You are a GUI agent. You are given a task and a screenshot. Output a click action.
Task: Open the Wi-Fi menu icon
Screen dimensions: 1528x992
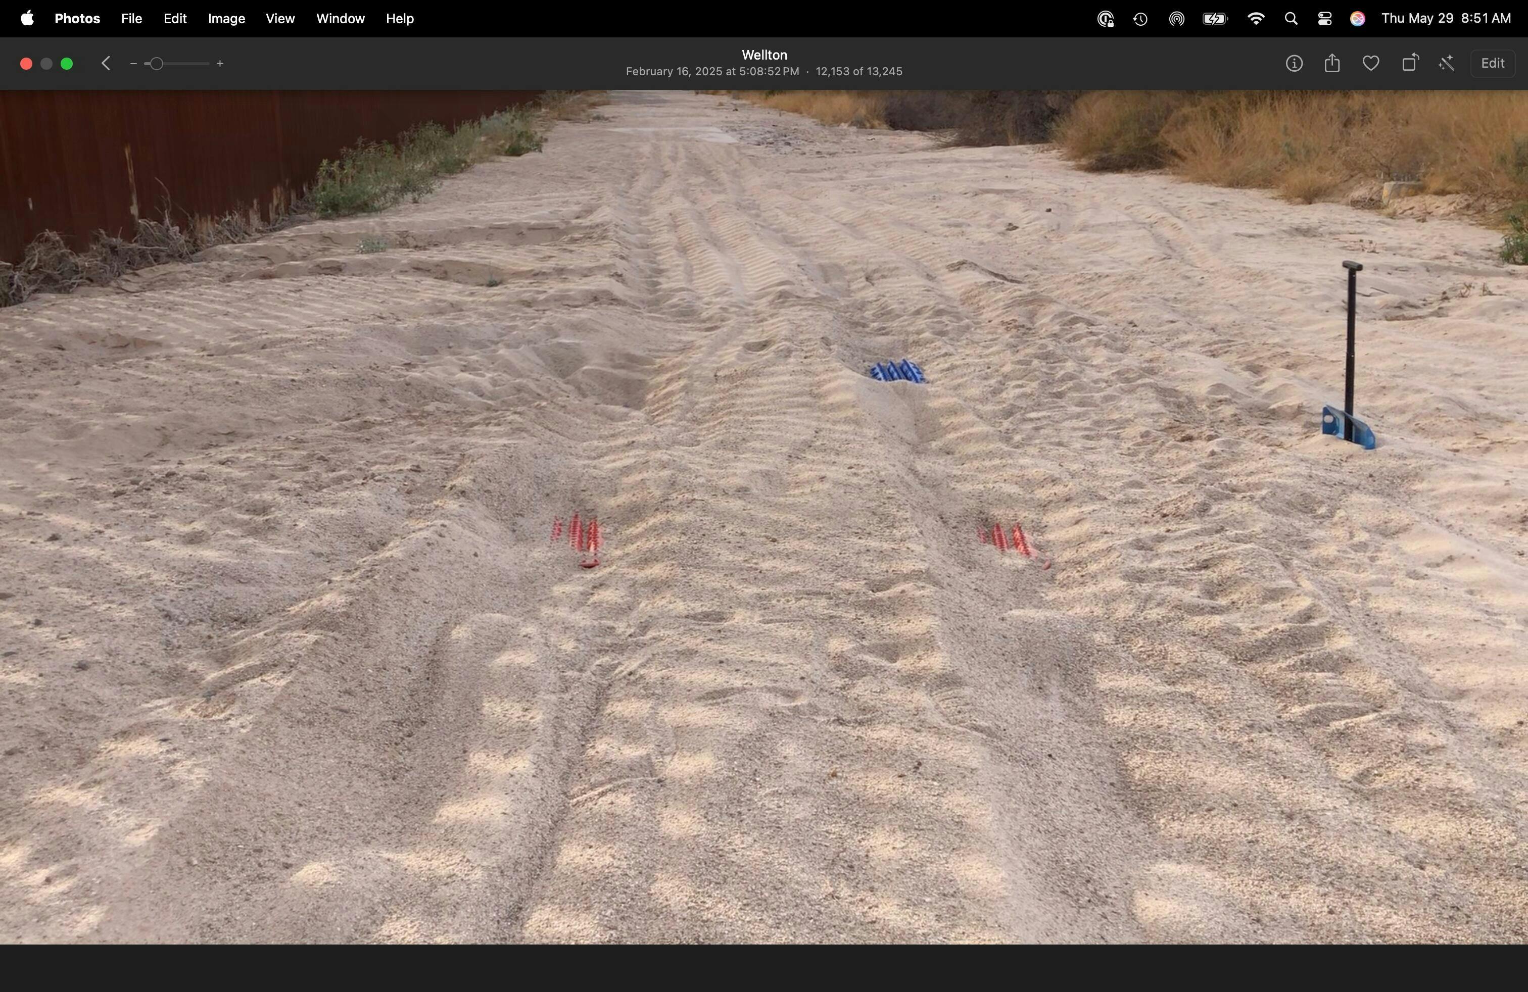click(1256, 19)
